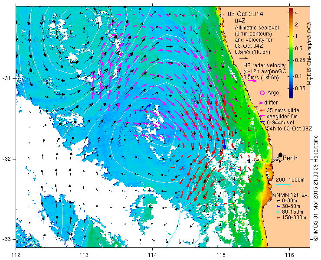Click the black Perth city marker dot
Viewport: 321px width, 260px height.
pyautogui.click(x=280, y=155)
